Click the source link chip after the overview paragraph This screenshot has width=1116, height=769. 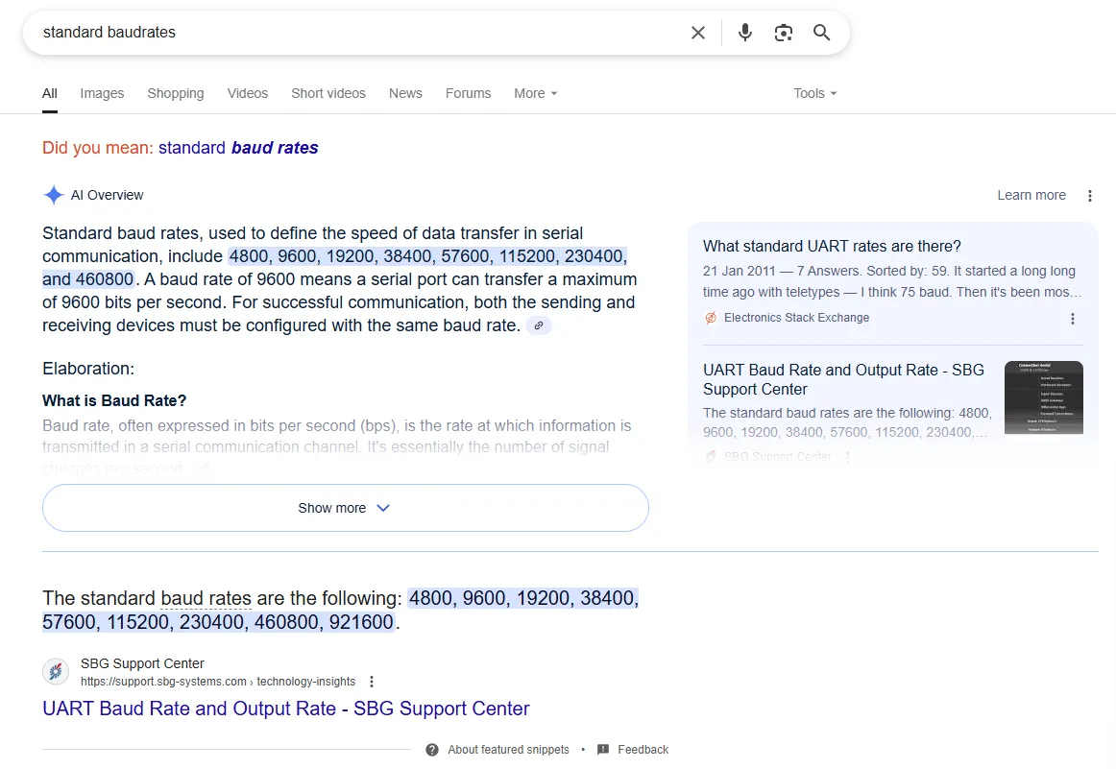point(539,326)
